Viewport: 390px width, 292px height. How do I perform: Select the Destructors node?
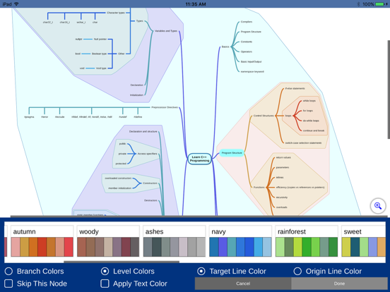click(x=150, y=200)
